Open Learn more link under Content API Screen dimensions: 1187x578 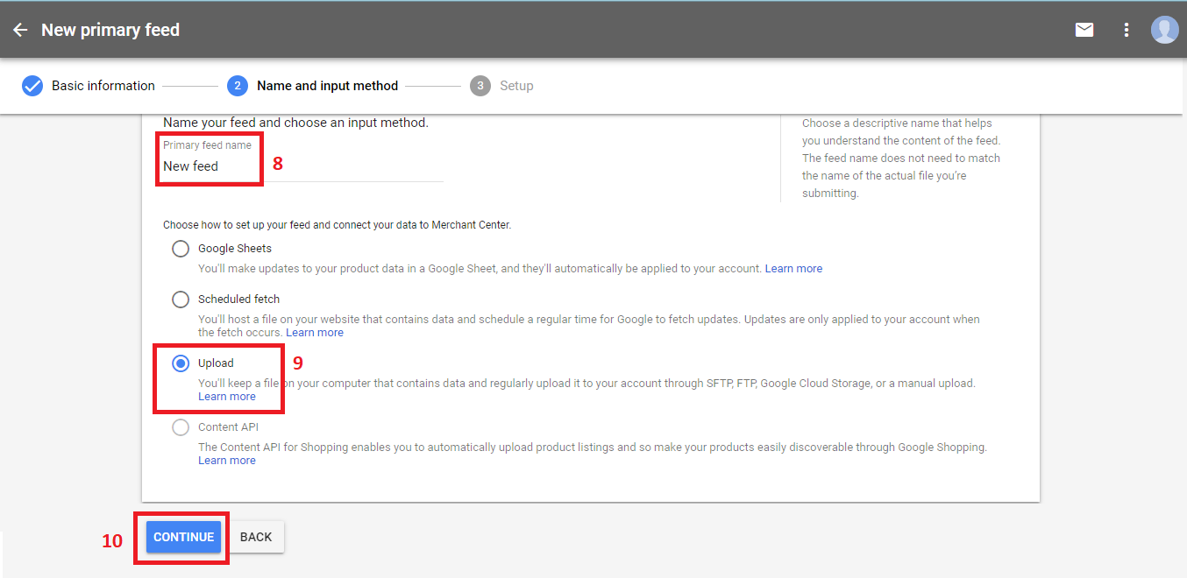pos(227,461)
